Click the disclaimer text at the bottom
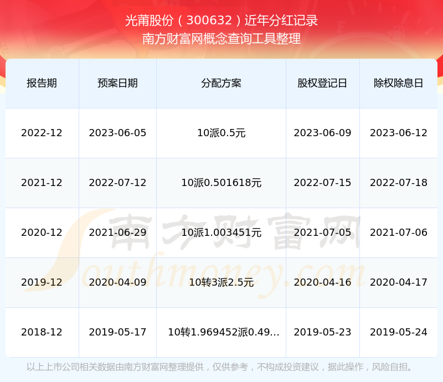443x382 pixels. (x=219, y=366)
